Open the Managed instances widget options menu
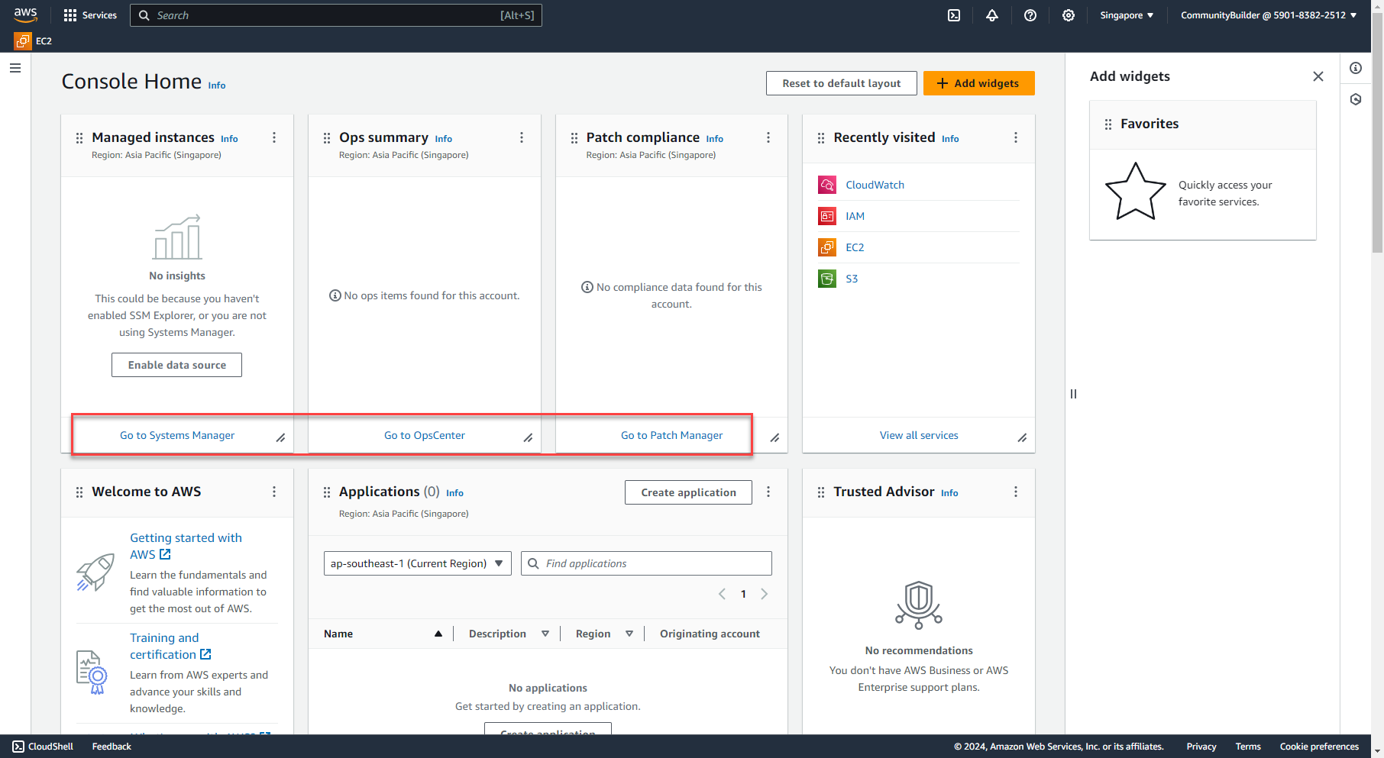1384x758 pixels. coord(274,137)
